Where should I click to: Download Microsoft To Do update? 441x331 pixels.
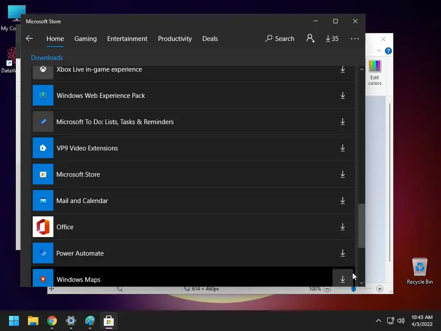[x=342, y=122]
